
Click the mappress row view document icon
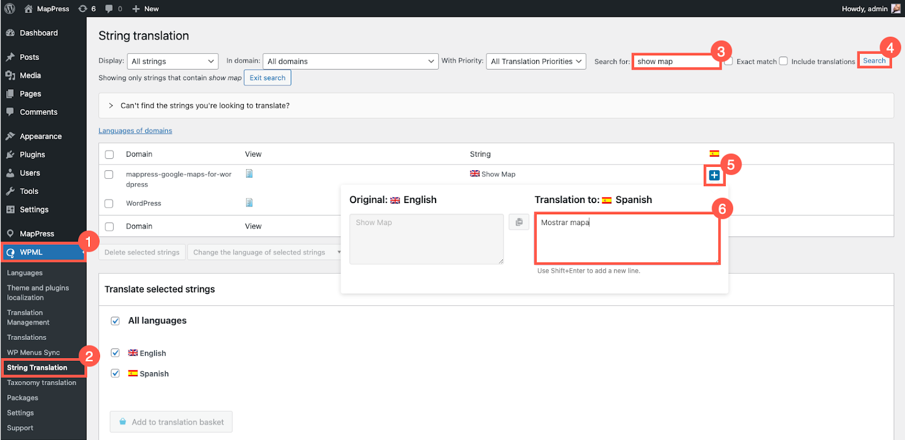[x=249, y=174]
